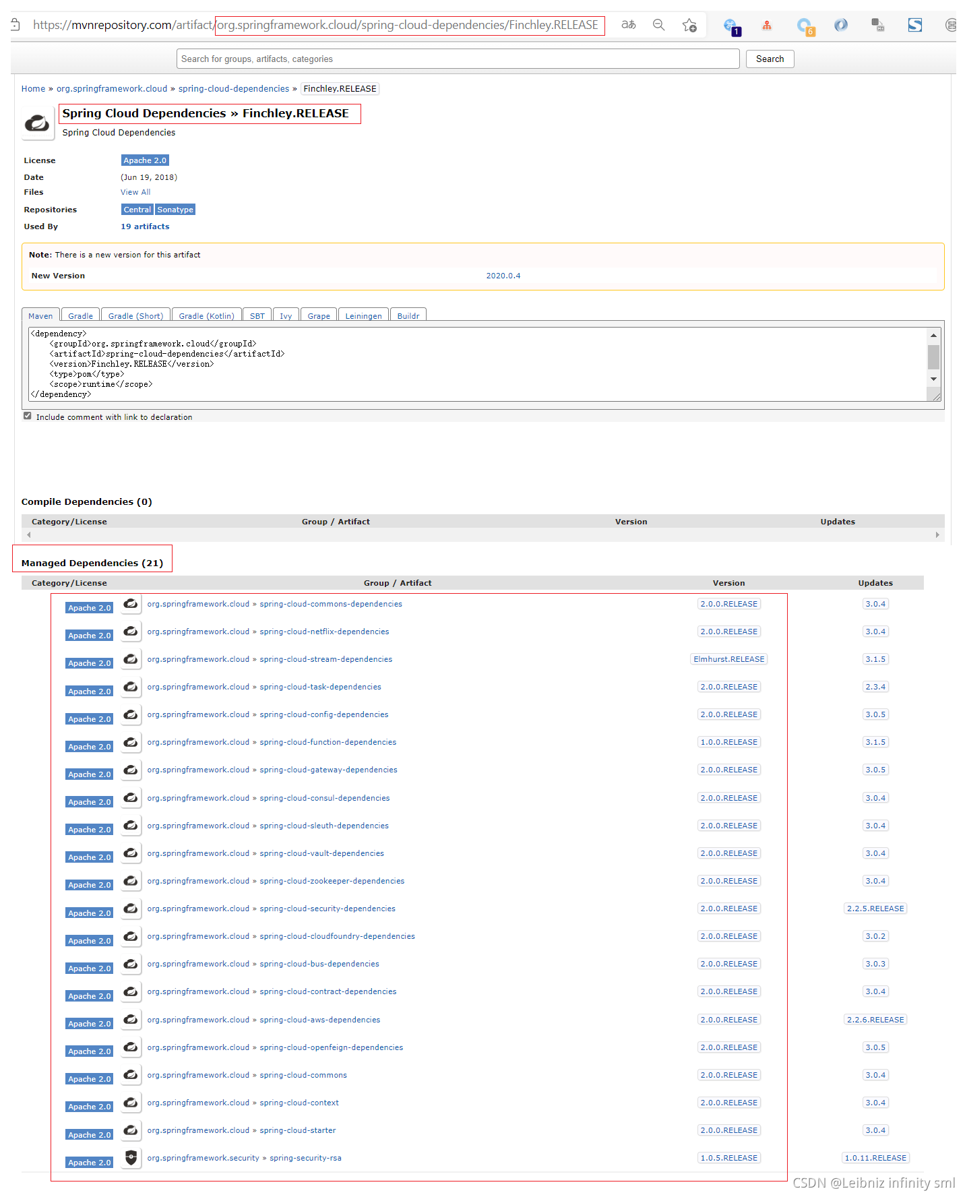The width and height of the screenshot is (965, 1197).
Task: Click logo icon beside spring-cloud-function-dependencies
Action: (x=131, y=742)
